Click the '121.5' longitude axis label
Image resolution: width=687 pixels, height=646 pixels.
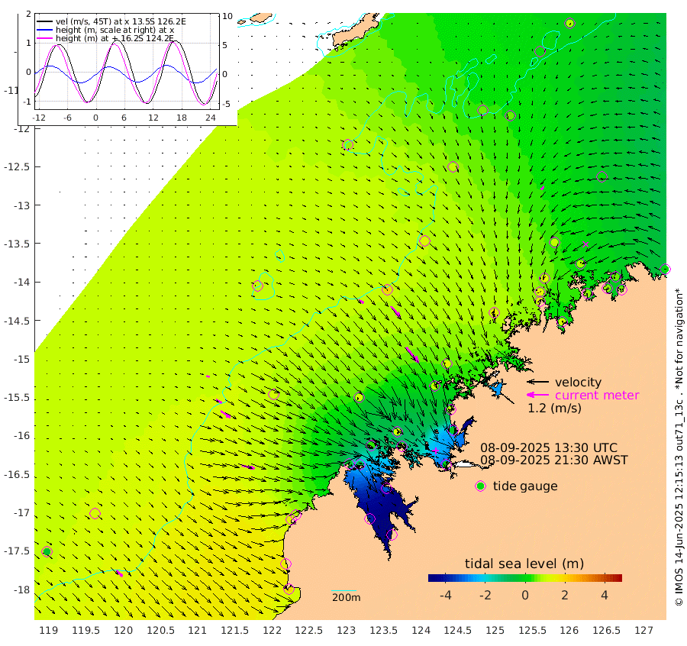point(234,630)
